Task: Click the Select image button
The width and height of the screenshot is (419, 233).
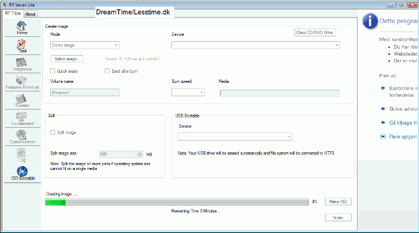Action: (67, 59)
